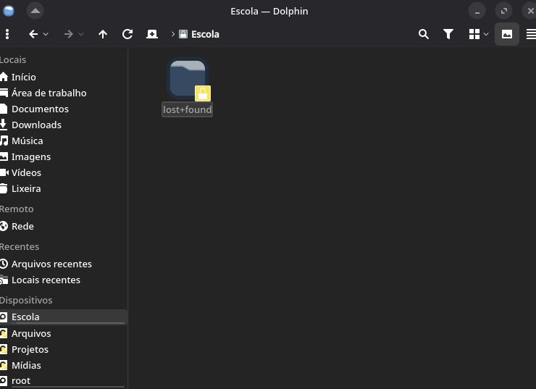Toggle image previews button
536x389 pixels.
coord(507,34)
